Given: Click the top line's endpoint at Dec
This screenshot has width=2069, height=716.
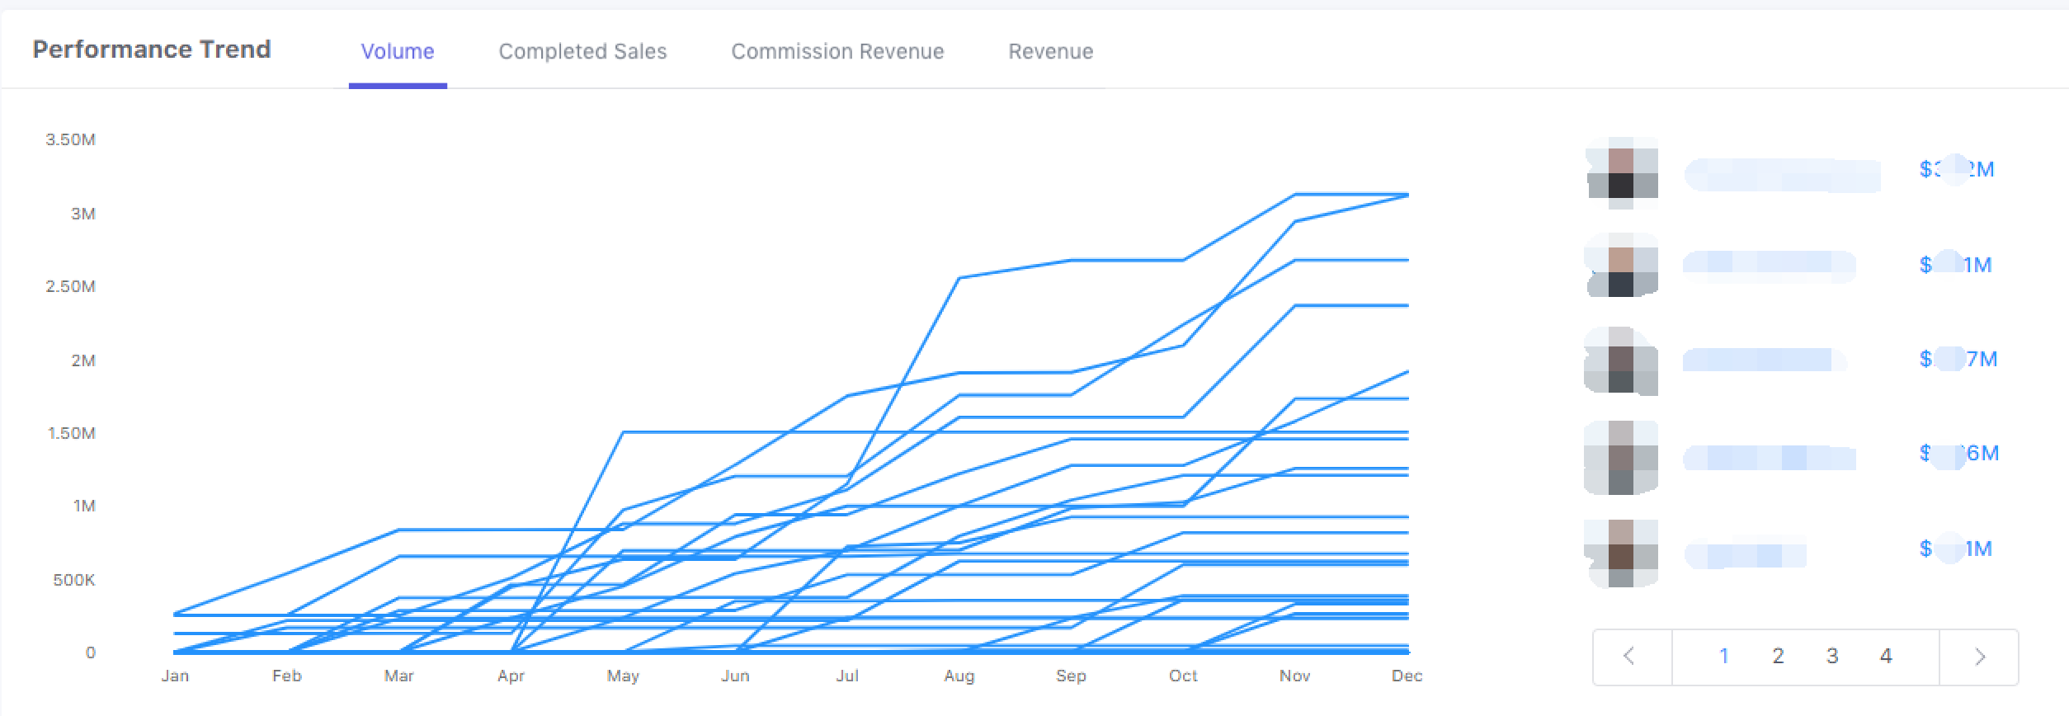Looking at the screenshot, I should point(1407,195).
